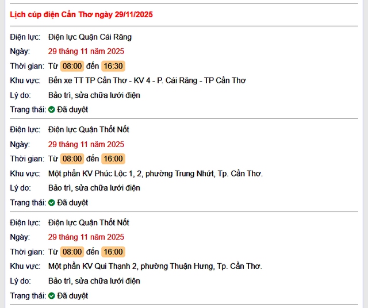368x308 pixels.
Task: Click the 16:30 end time badge
Action: coord(113,66)
